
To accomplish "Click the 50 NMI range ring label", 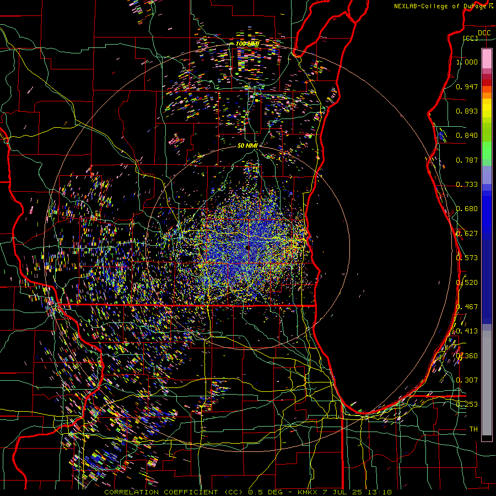I will pos(247,145).
